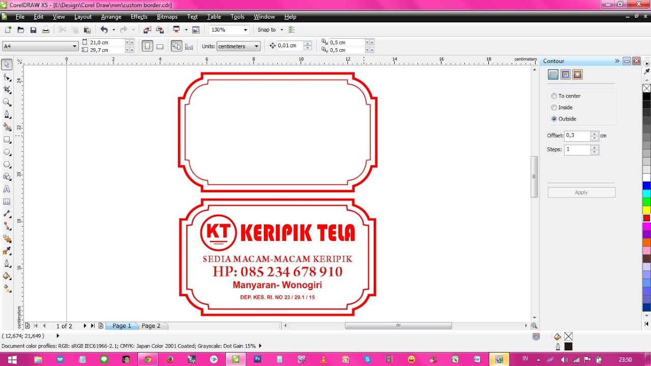Open the 130% zoom level dropdown

click(x=246, y=30)
